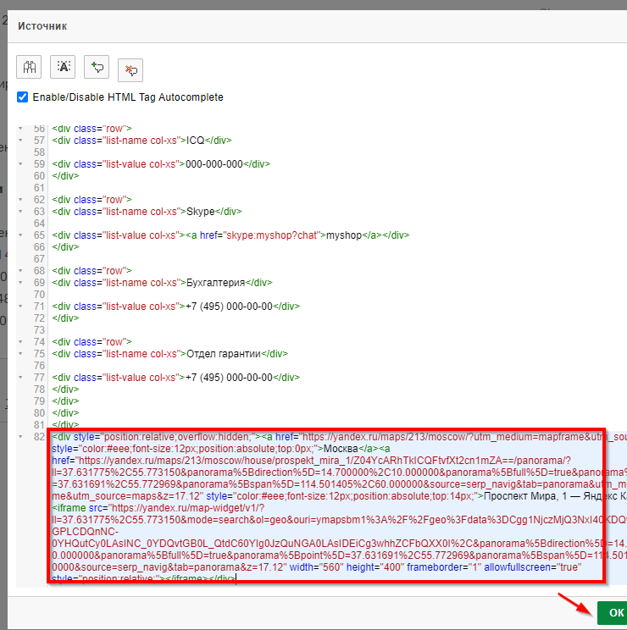Collapse the row div at line 62
Viewport: 627px width, 630px height.
[x=20, y=199]
